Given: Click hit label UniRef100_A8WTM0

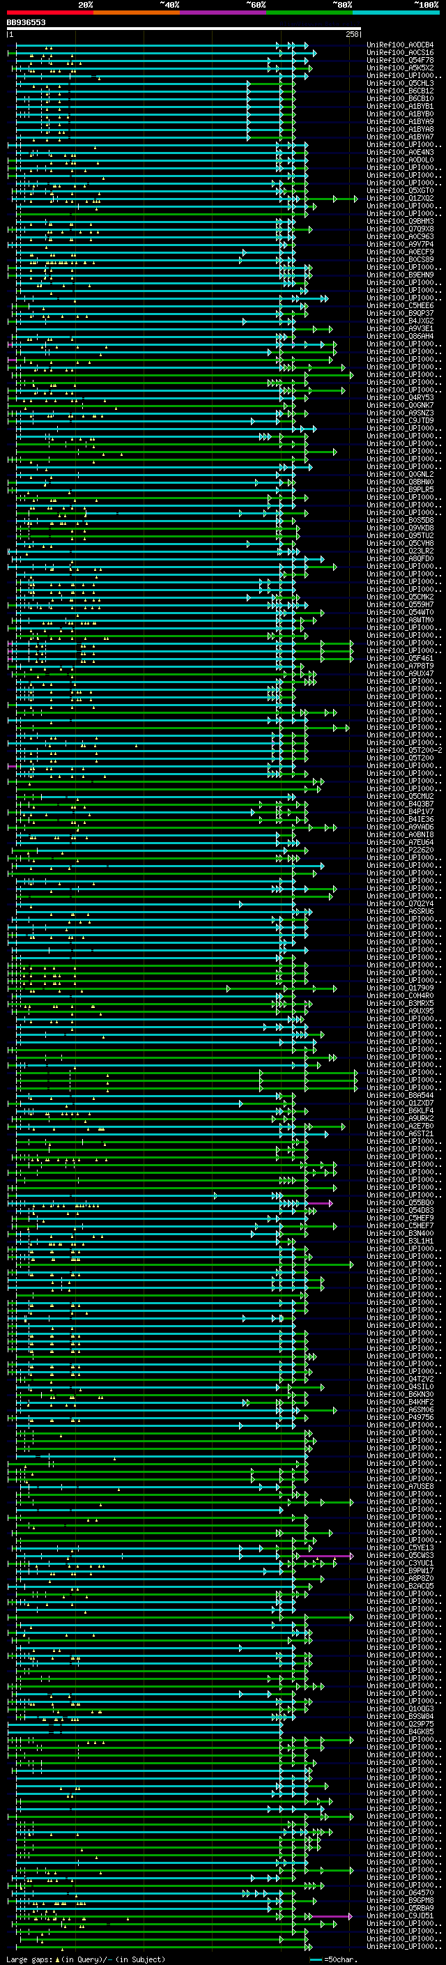Looking at the screenshot, I should [x=400, y=620].
